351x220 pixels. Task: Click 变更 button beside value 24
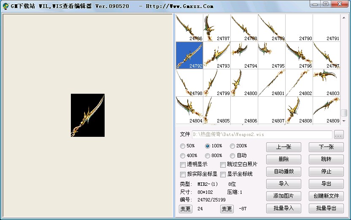coord(185,209)
